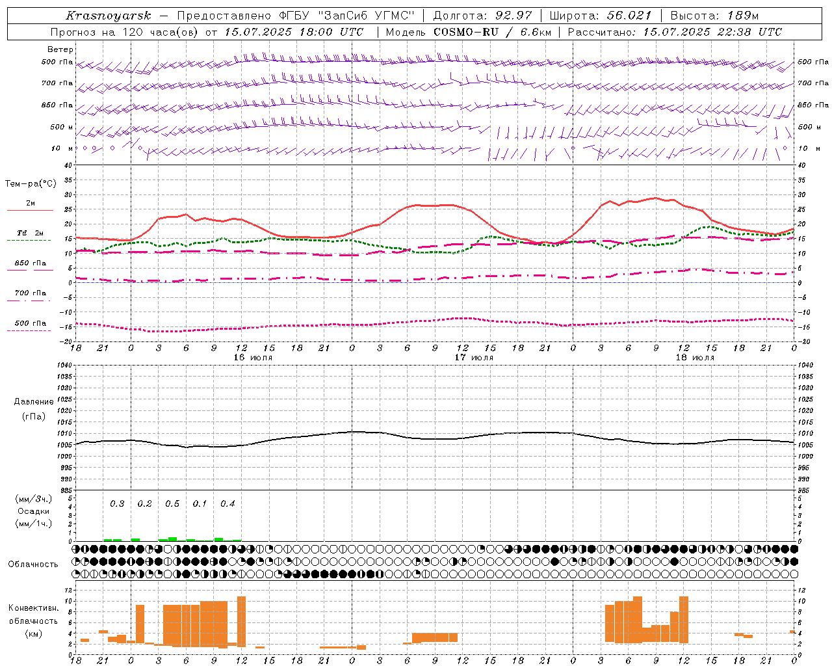The image size is (832, 666).
Task: Select the 'Долгота: 92.97' header field
Action: coord(482,16)
